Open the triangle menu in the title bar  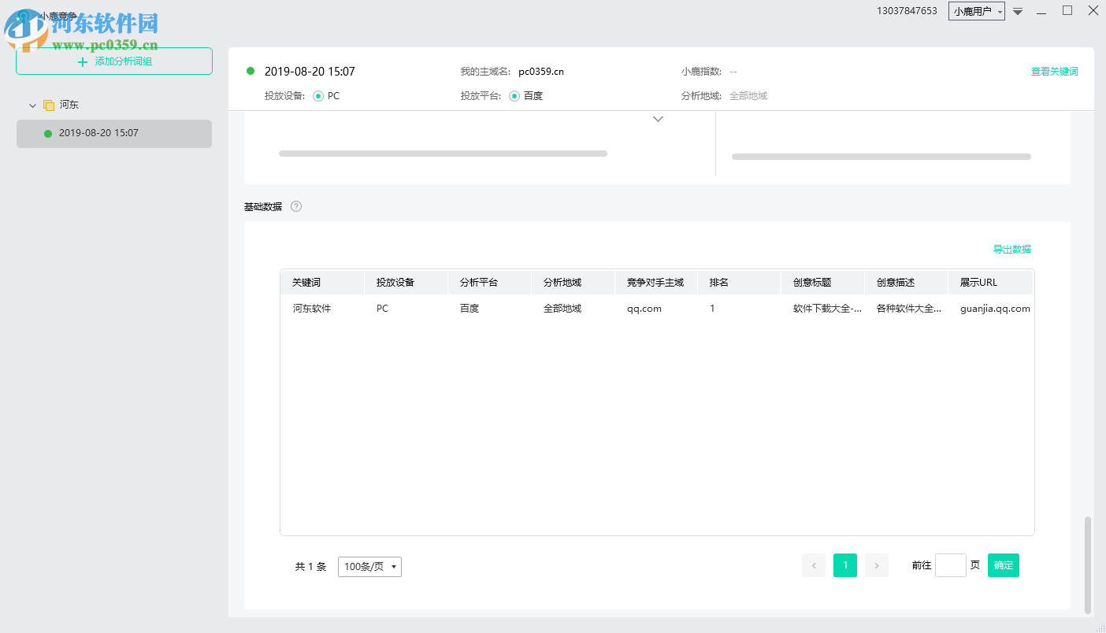[1017, 11]
